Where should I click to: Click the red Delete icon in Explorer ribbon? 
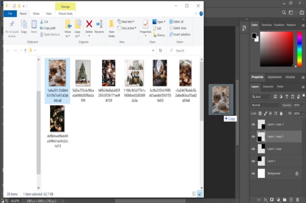pos(89,25)
